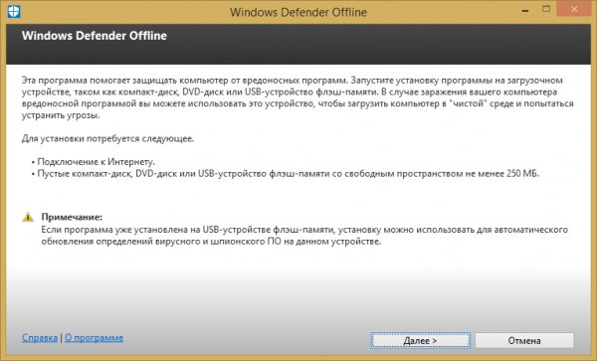Click the Windows Defender shield icon in title bar
597x361 pixels.
[x=14, y=11]
